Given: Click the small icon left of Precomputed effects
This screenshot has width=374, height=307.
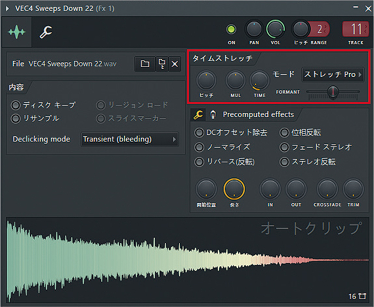Looking at the screenshot, I should [x=213, y=115].
